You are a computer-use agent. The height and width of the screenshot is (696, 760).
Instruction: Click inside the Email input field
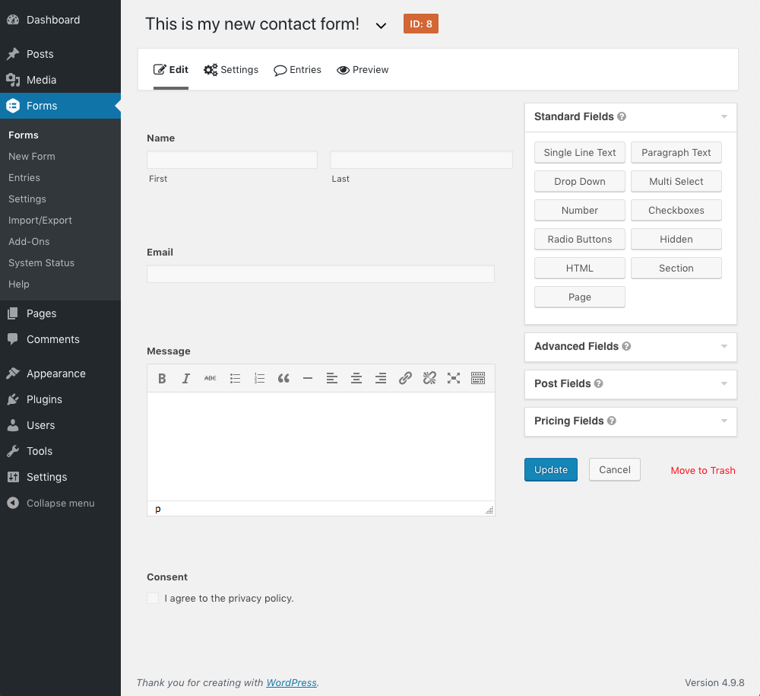(x=319, y=274)
